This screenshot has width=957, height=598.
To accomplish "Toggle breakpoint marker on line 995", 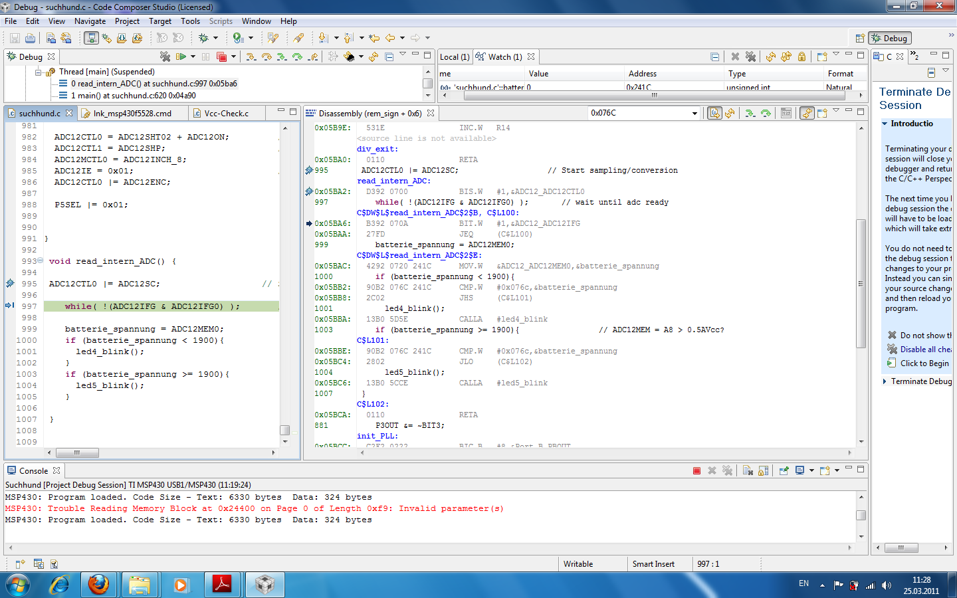I will click(10, 284).
